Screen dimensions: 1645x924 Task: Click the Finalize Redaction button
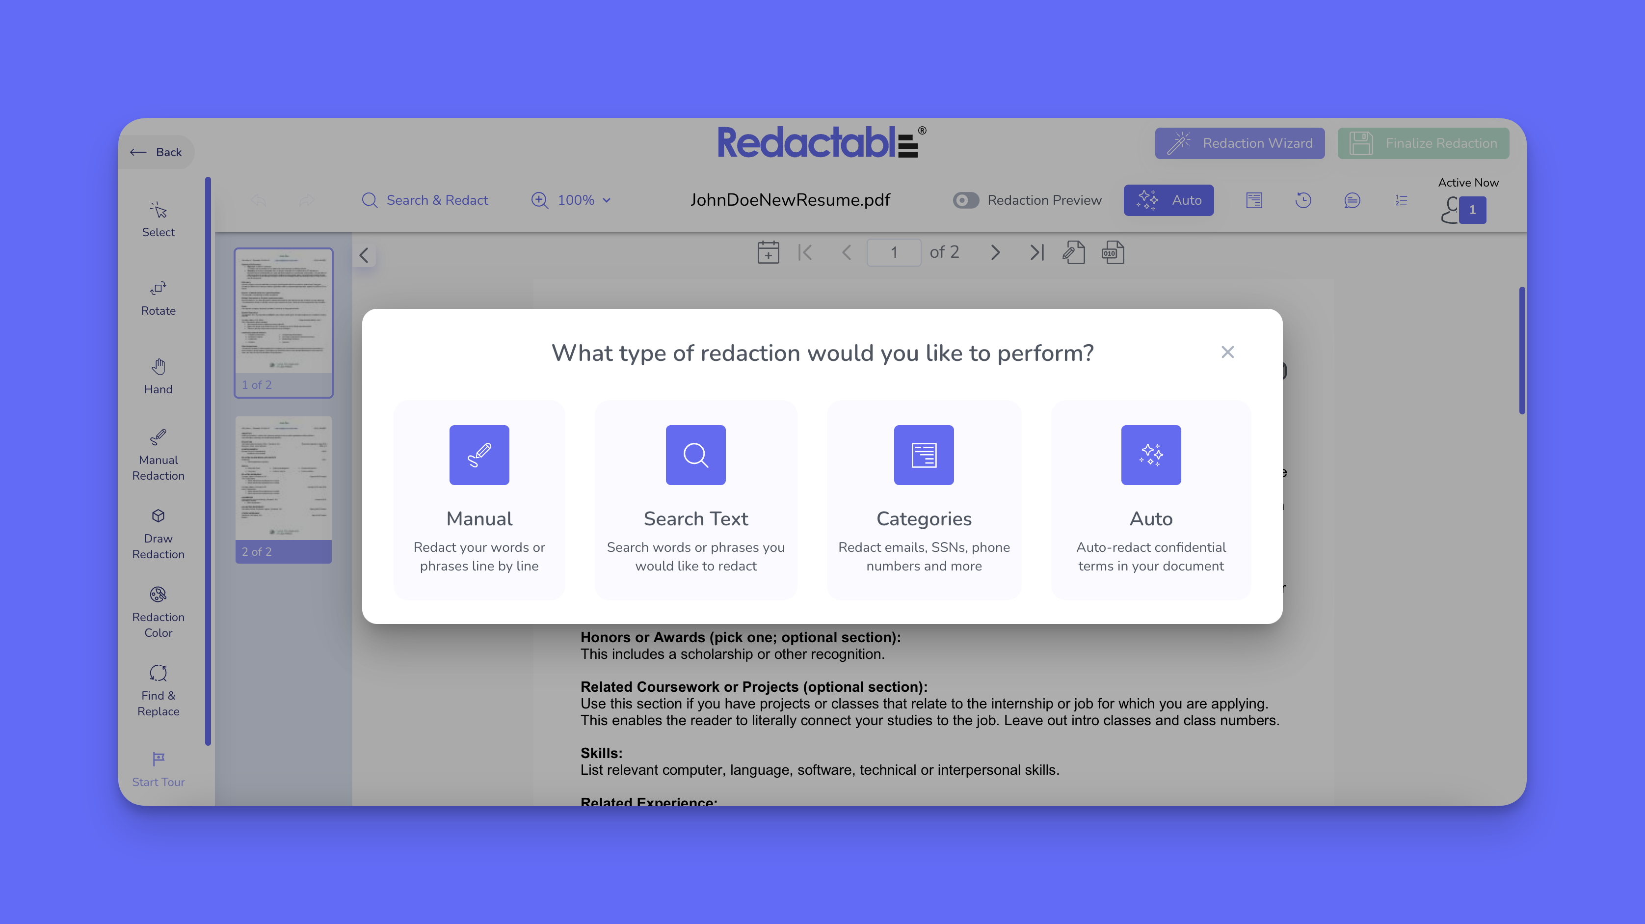coord(1423,143)
